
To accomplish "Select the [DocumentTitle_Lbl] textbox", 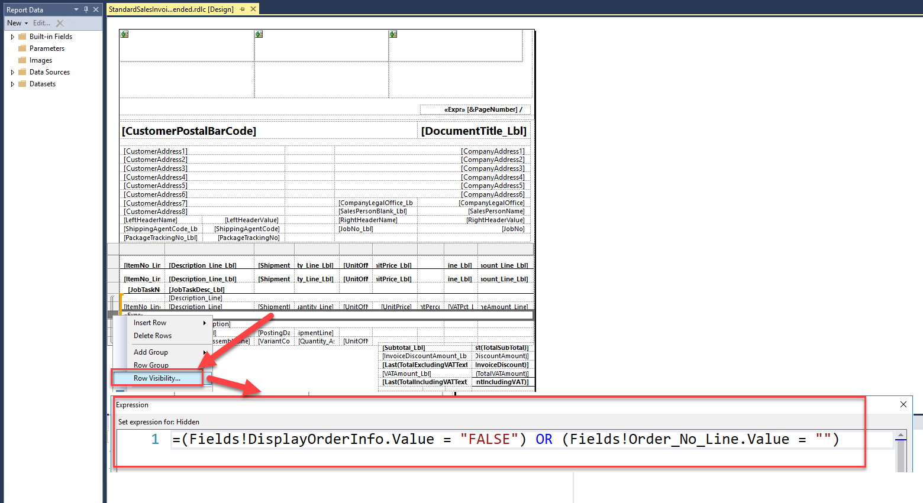I will [473, 131].
